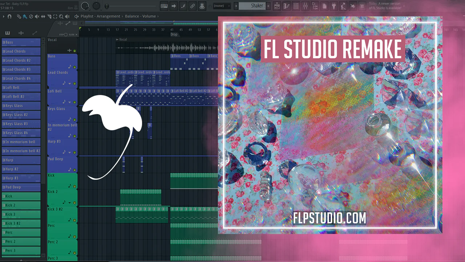Open the Balance - Volume breadcrumb menu
Viewport: 465px width, 262px height.
coord(140,16)
